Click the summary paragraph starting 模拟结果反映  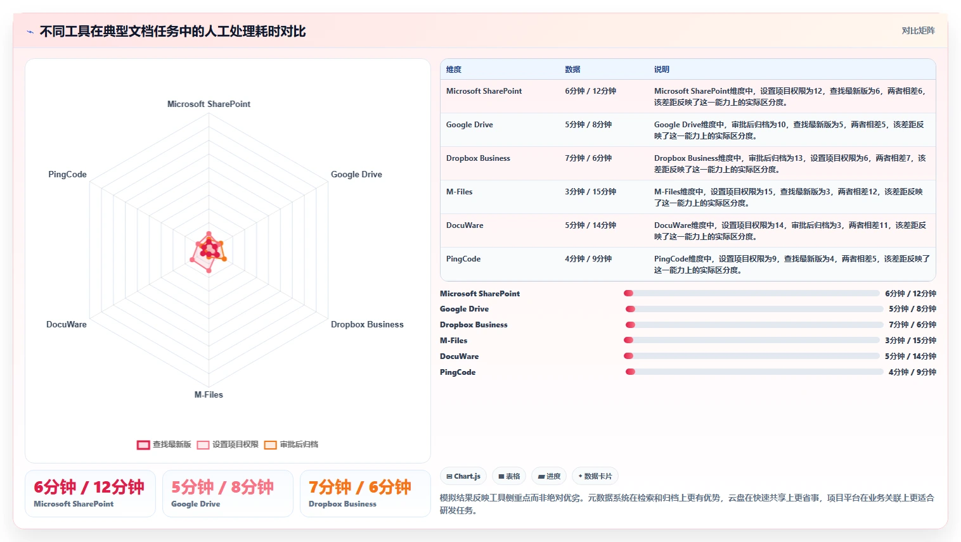[x=687, y=504]
